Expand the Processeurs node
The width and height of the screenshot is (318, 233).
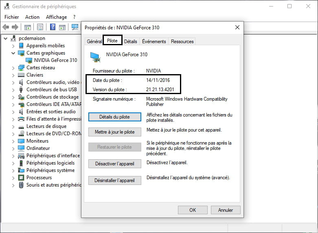13,178
